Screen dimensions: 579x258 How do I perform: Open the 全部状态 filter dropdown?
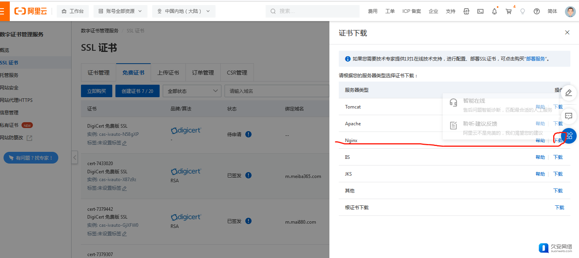click(192, 91)
